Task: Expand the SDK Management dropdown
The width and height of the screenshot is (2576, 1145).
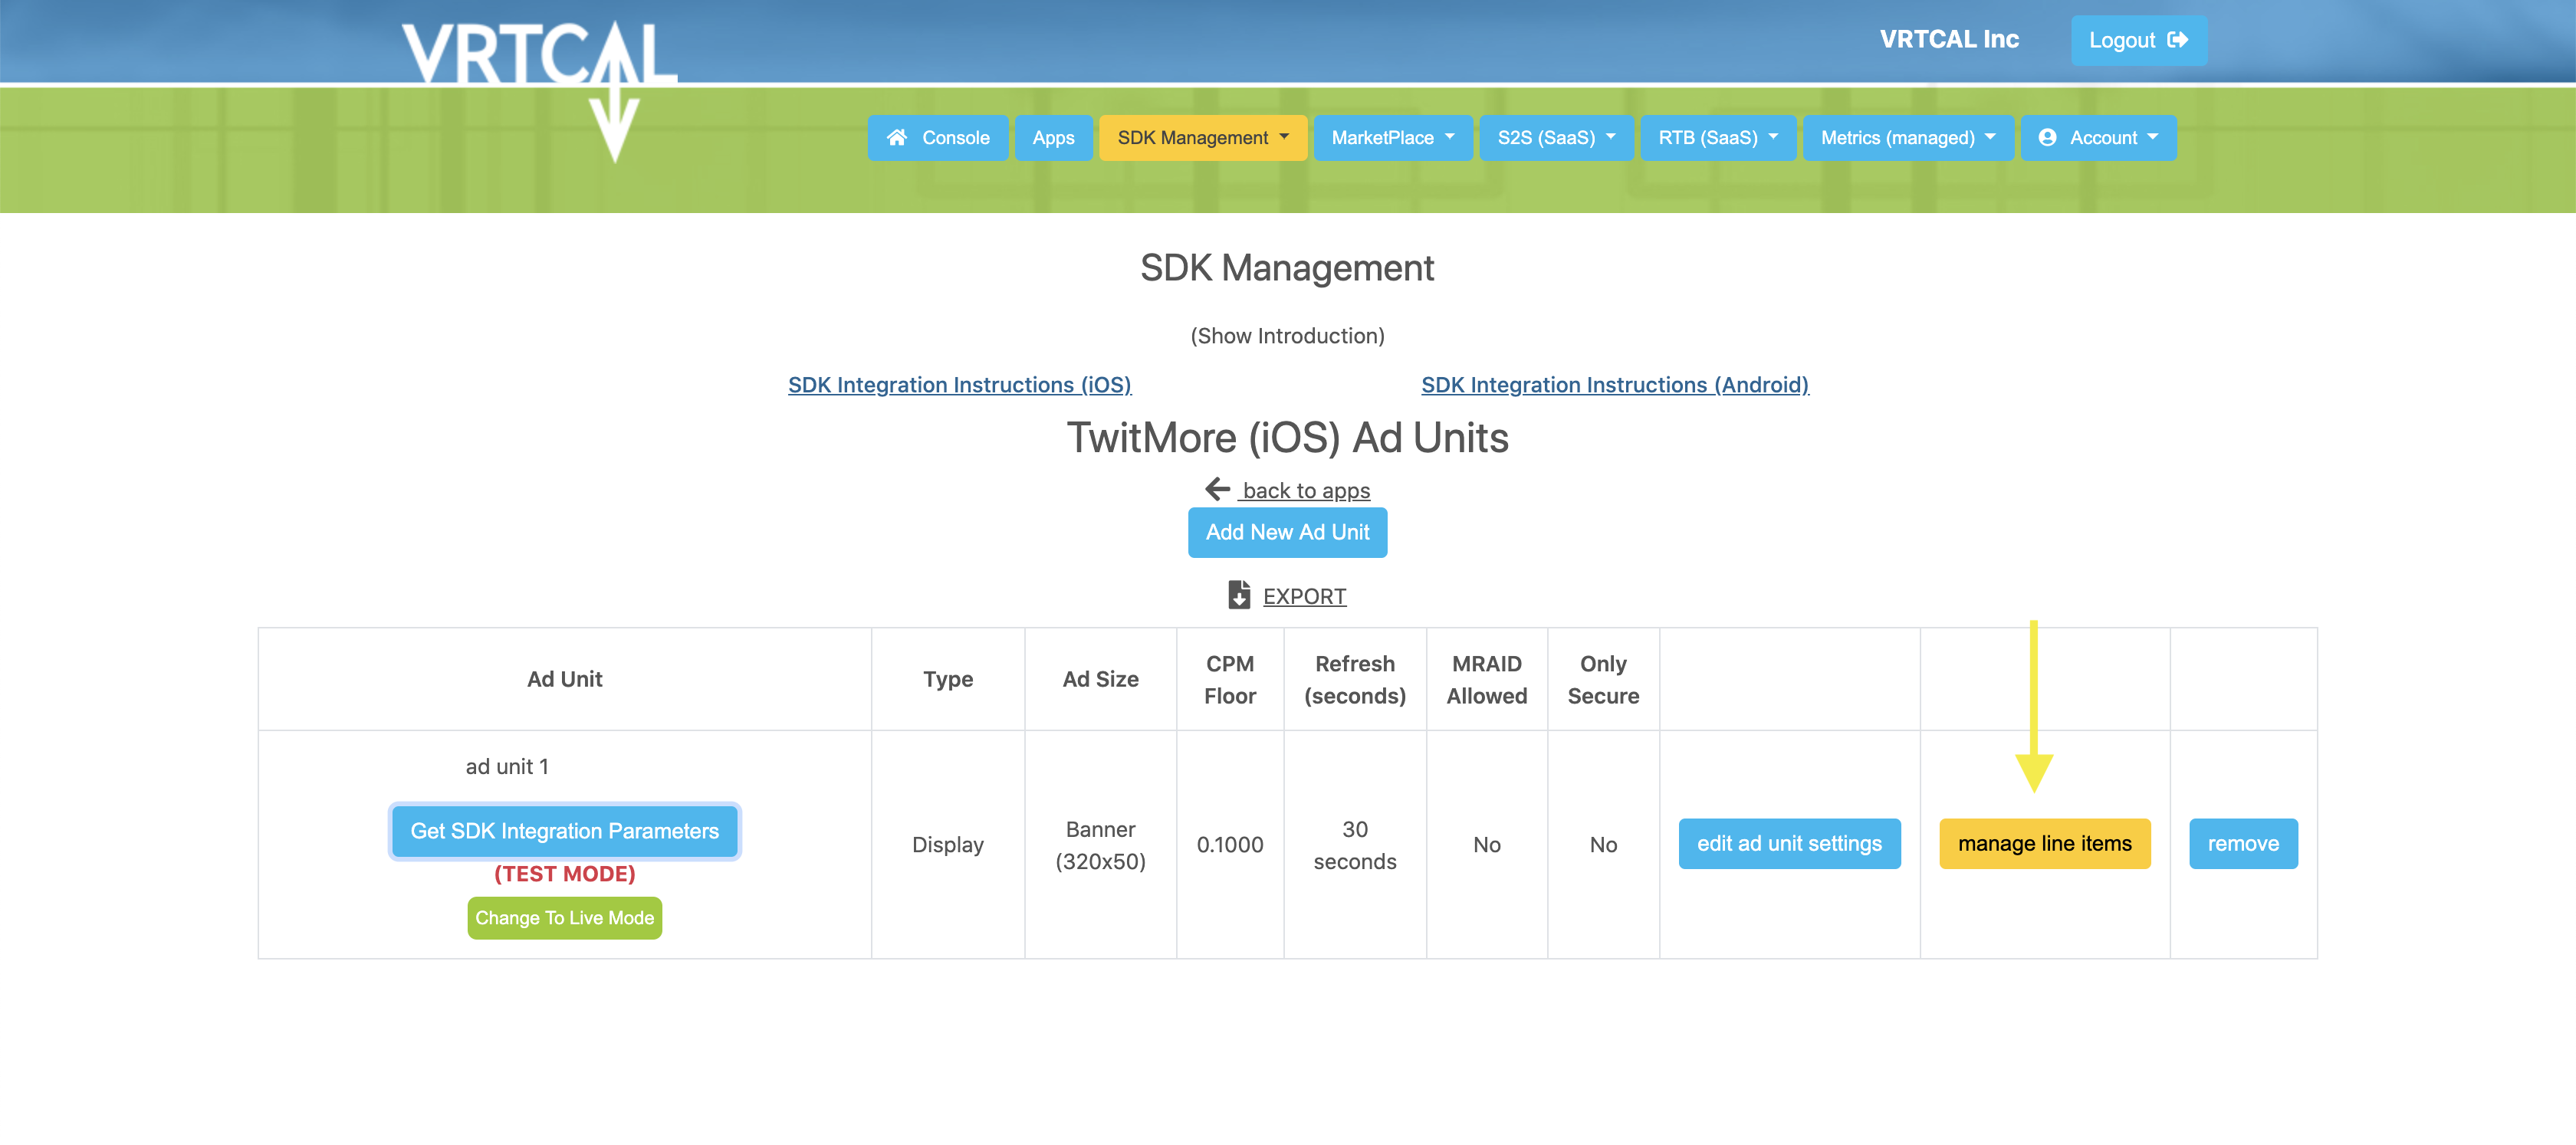Action: [x=1203, y=138]
